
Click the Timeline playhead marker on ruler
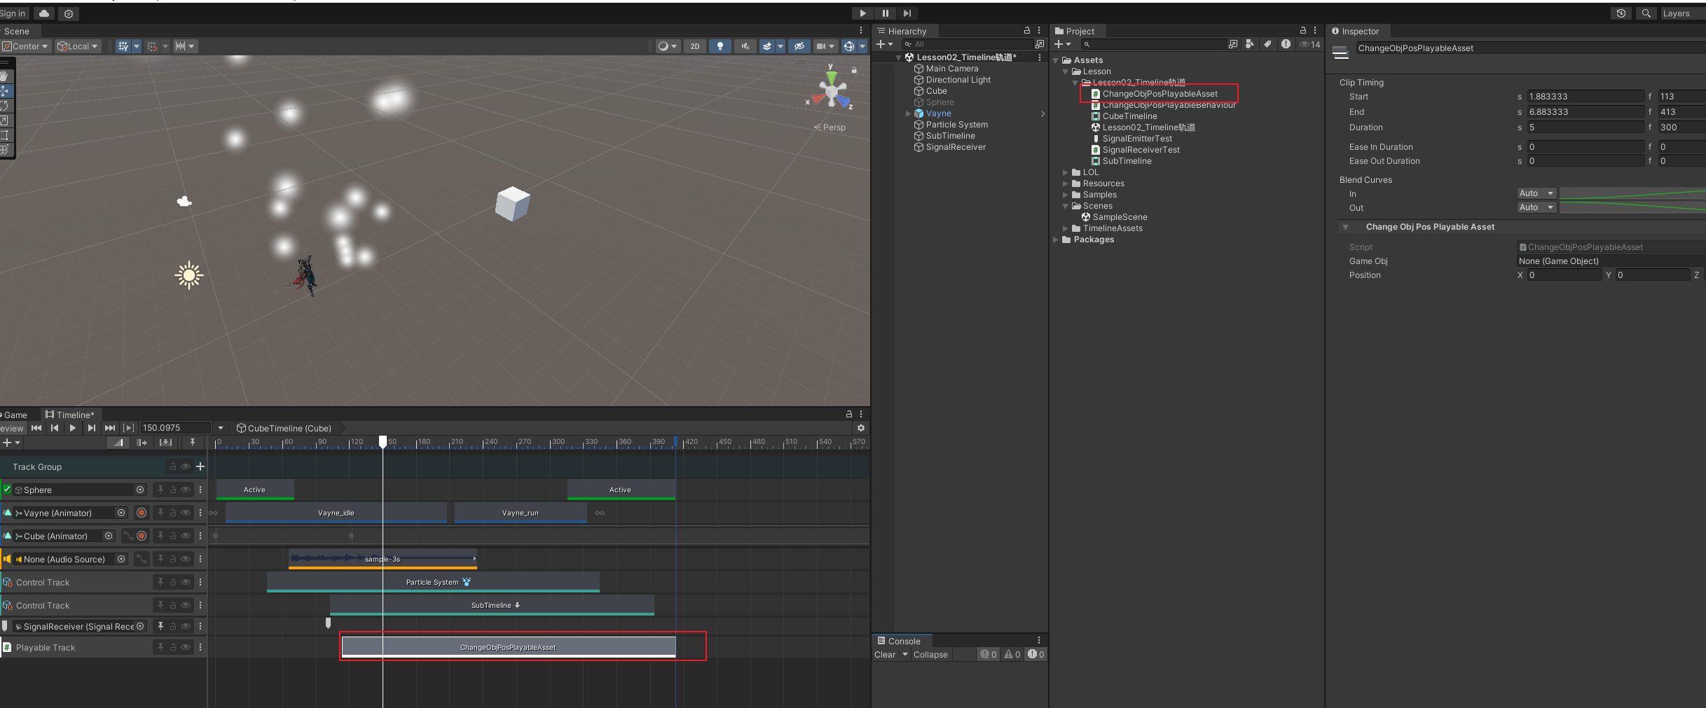coord(383,441)
